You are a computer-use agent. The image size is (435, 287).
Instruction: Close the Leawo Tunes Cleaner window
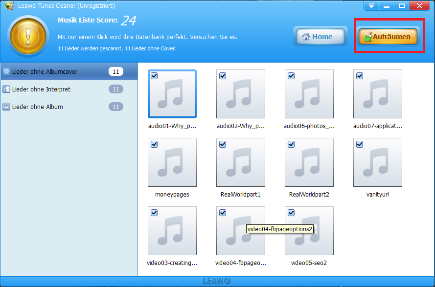point(419,5)
